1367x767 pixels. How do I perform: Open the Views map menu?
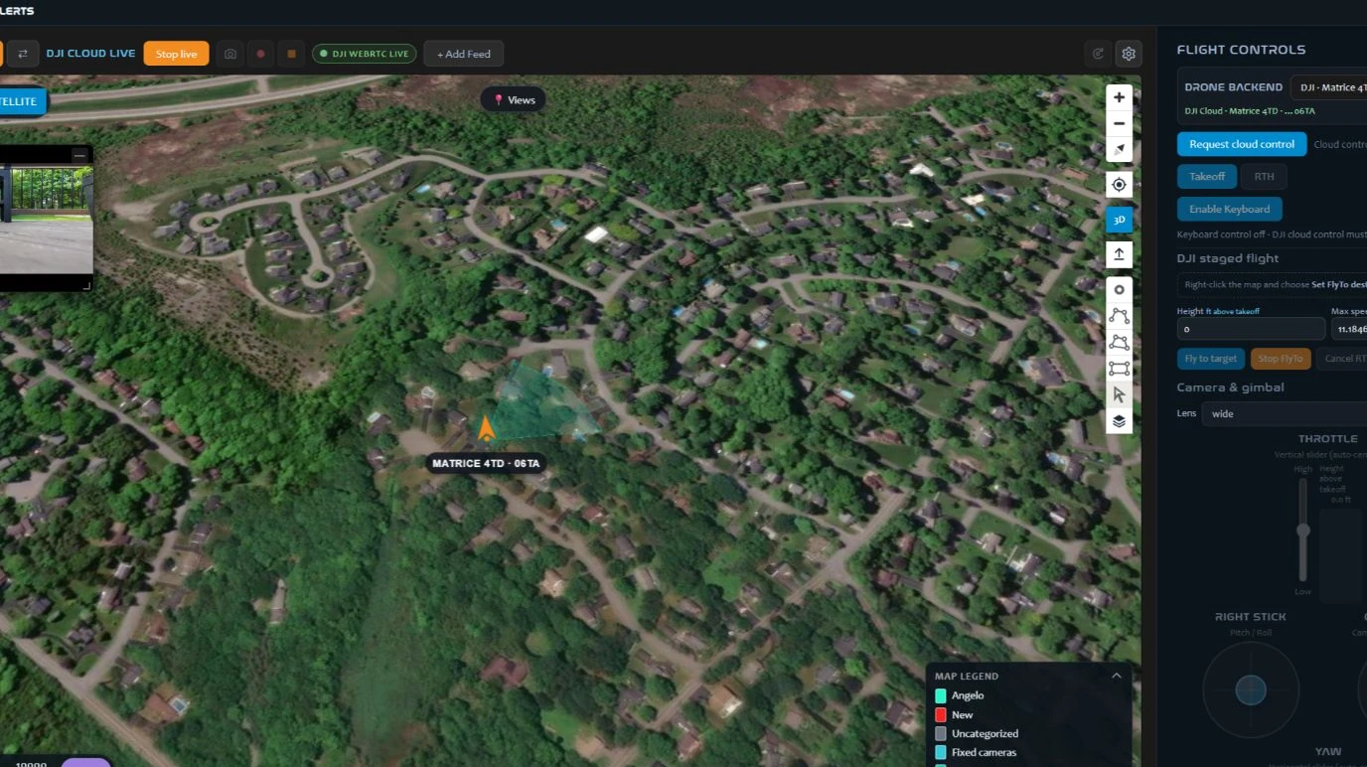pos(514,100)
